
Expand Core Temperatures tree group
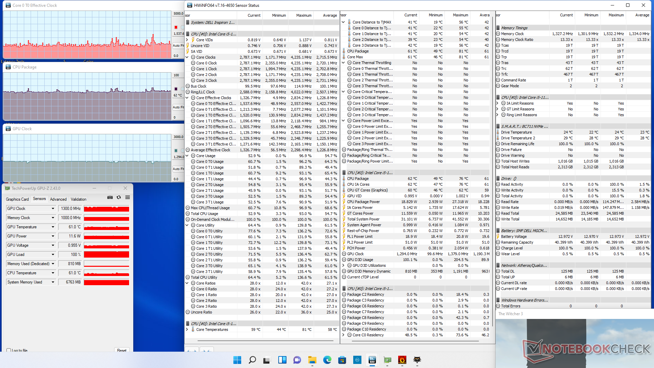click(187, 329)
